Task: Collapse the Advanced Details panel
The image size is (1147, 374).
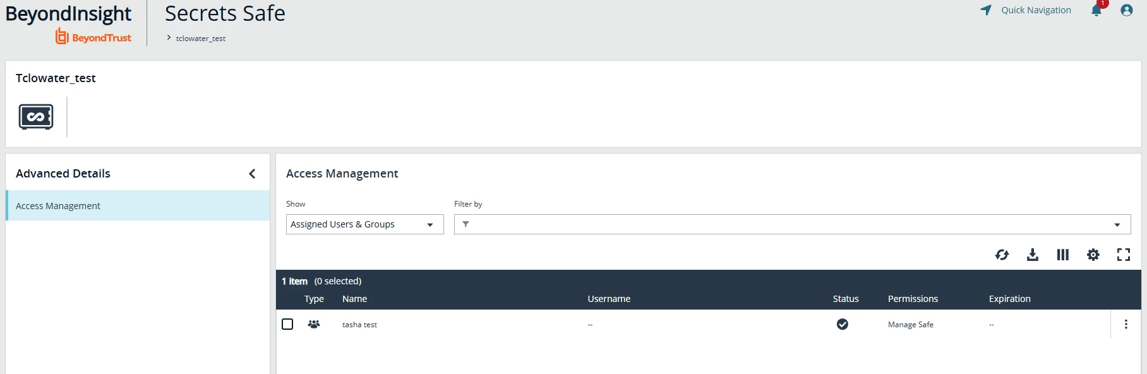Action: pos(252,174)
